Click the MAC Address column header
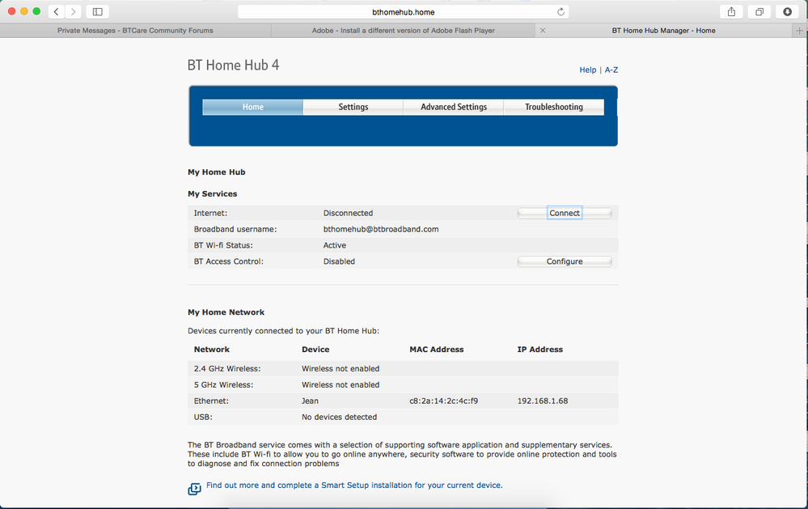 (x=437, y=349)
